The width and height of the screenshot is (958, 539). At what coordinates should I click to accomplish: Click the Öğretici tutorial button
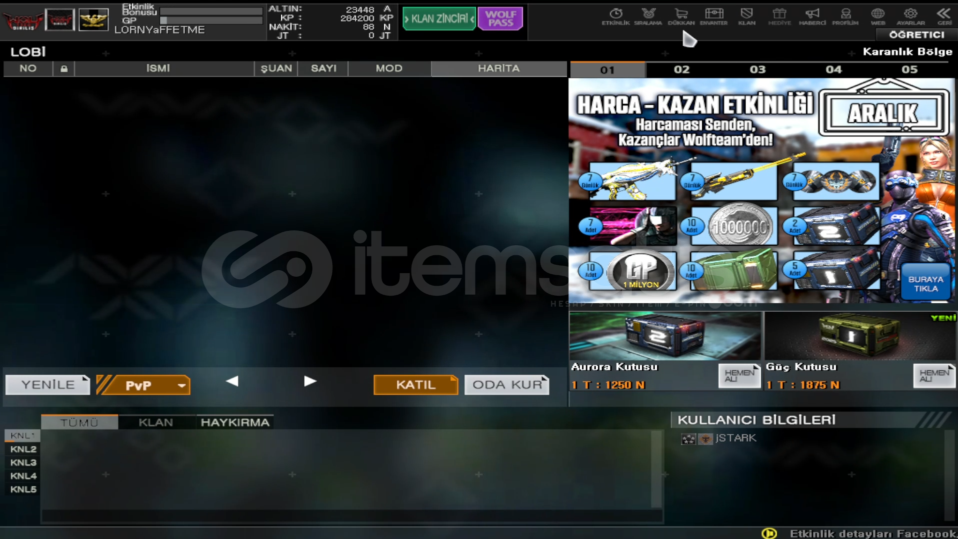917,34
